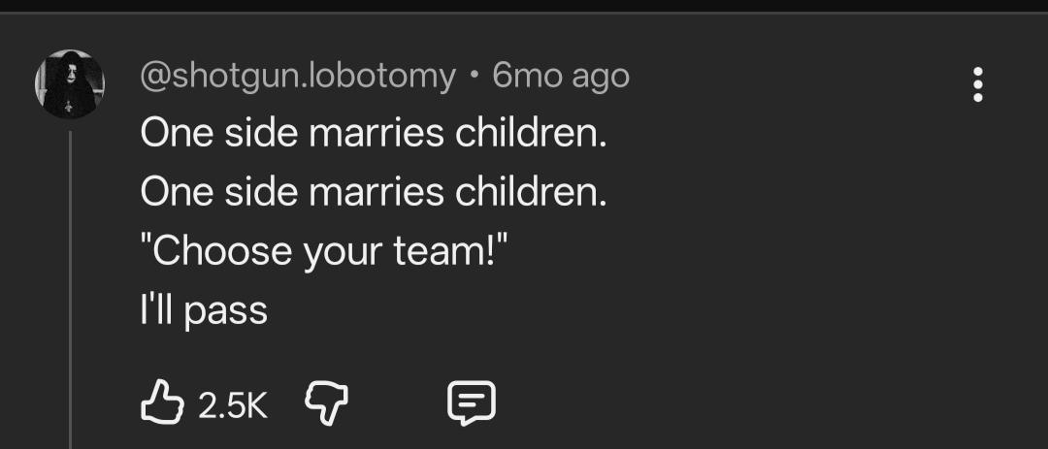Click the first "One side marries children." line
1048x449 pixels.
pos(374,133)
